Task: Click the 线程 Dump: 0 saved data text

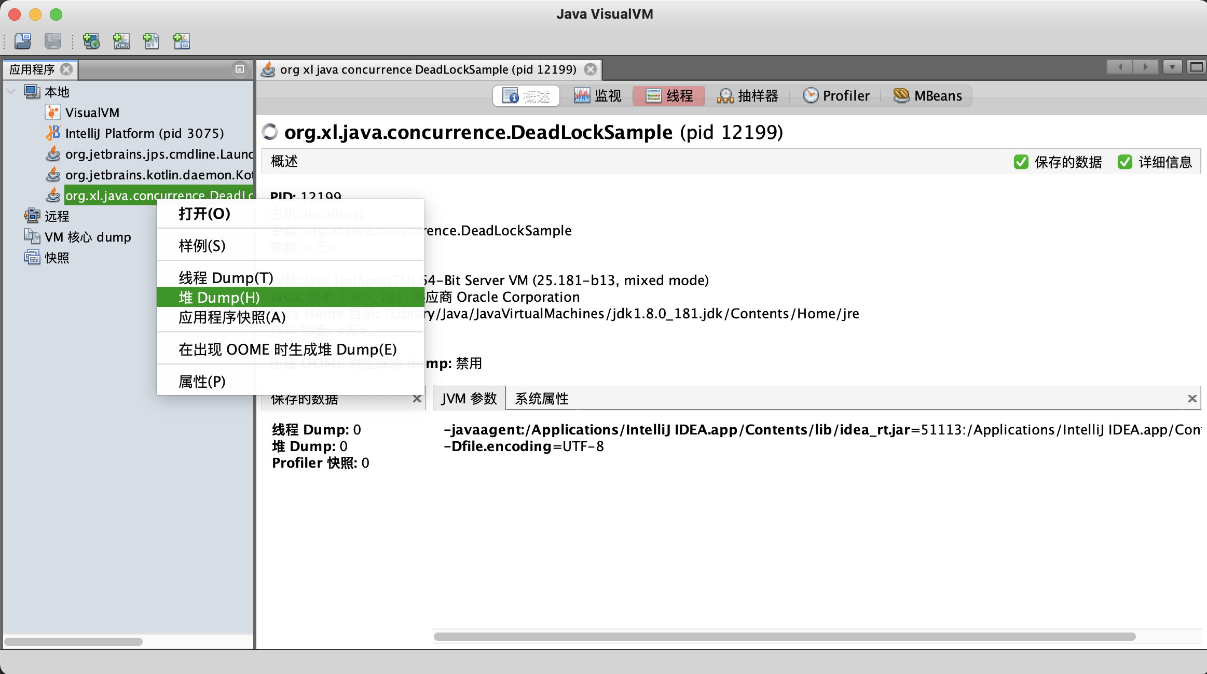Action: point(317,430)
